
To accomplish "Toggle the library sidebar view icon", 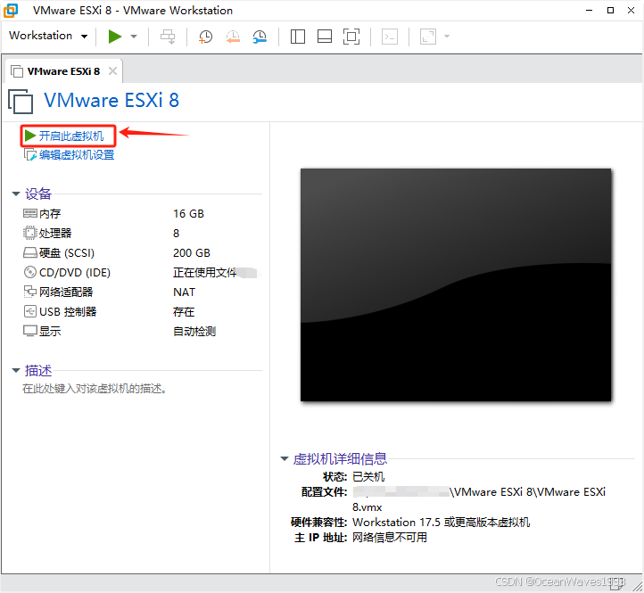I will [297, 37].
